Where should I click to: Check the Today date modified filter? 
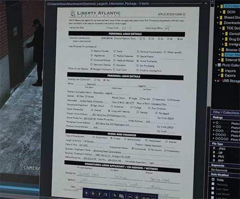pyautogui.click(x=213, y=179)
